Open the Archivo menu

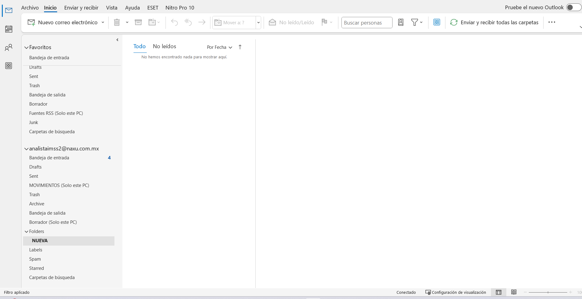point(30,8)
